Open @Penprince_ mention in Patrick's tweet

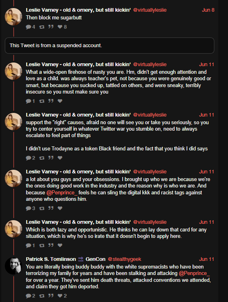click(194, 273)
